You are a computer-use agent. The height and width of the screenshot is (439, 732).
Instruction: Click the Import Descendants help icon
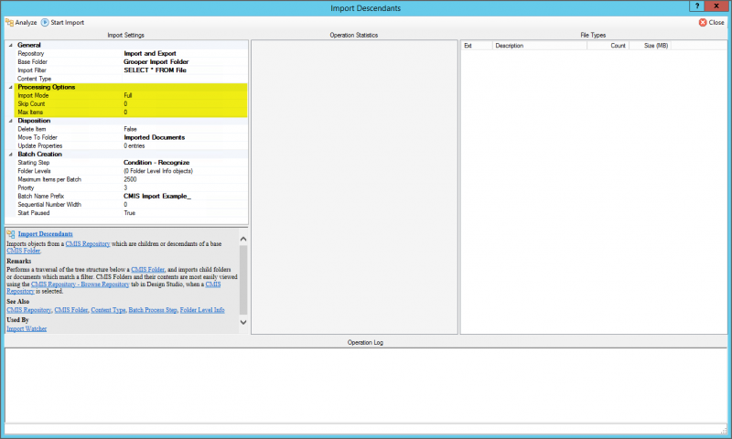(x=11, y=234)
